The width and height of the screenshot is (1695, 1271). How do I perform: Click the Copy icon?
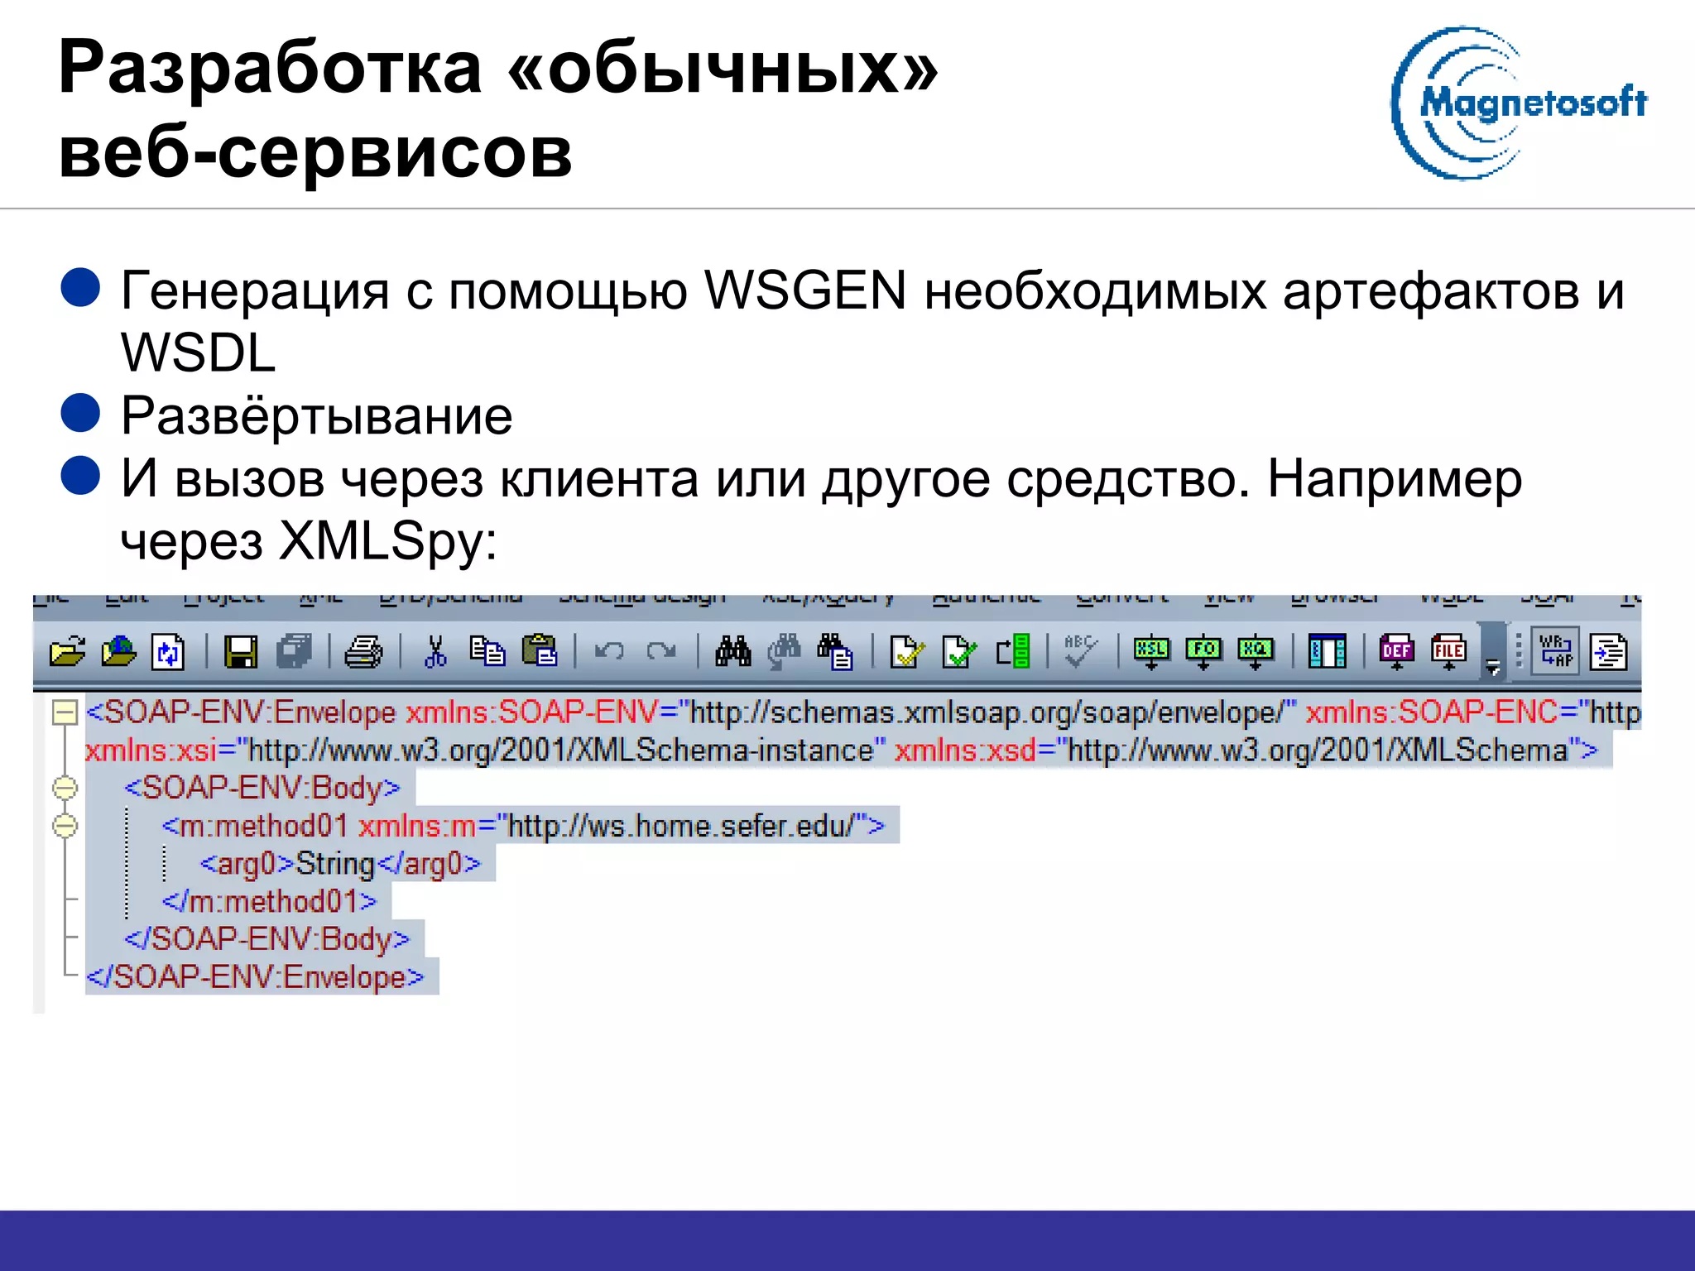coord(487,652)
